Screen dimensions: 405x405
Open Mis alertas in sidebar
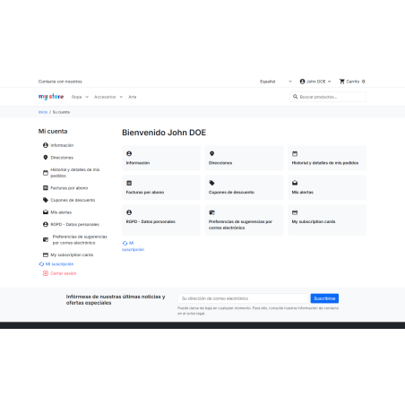(61, 212)
